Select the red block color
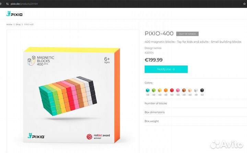 click(172, 90)
